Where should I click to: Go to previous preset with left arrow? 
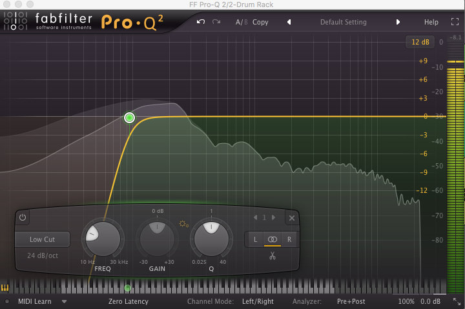[289, 22]
